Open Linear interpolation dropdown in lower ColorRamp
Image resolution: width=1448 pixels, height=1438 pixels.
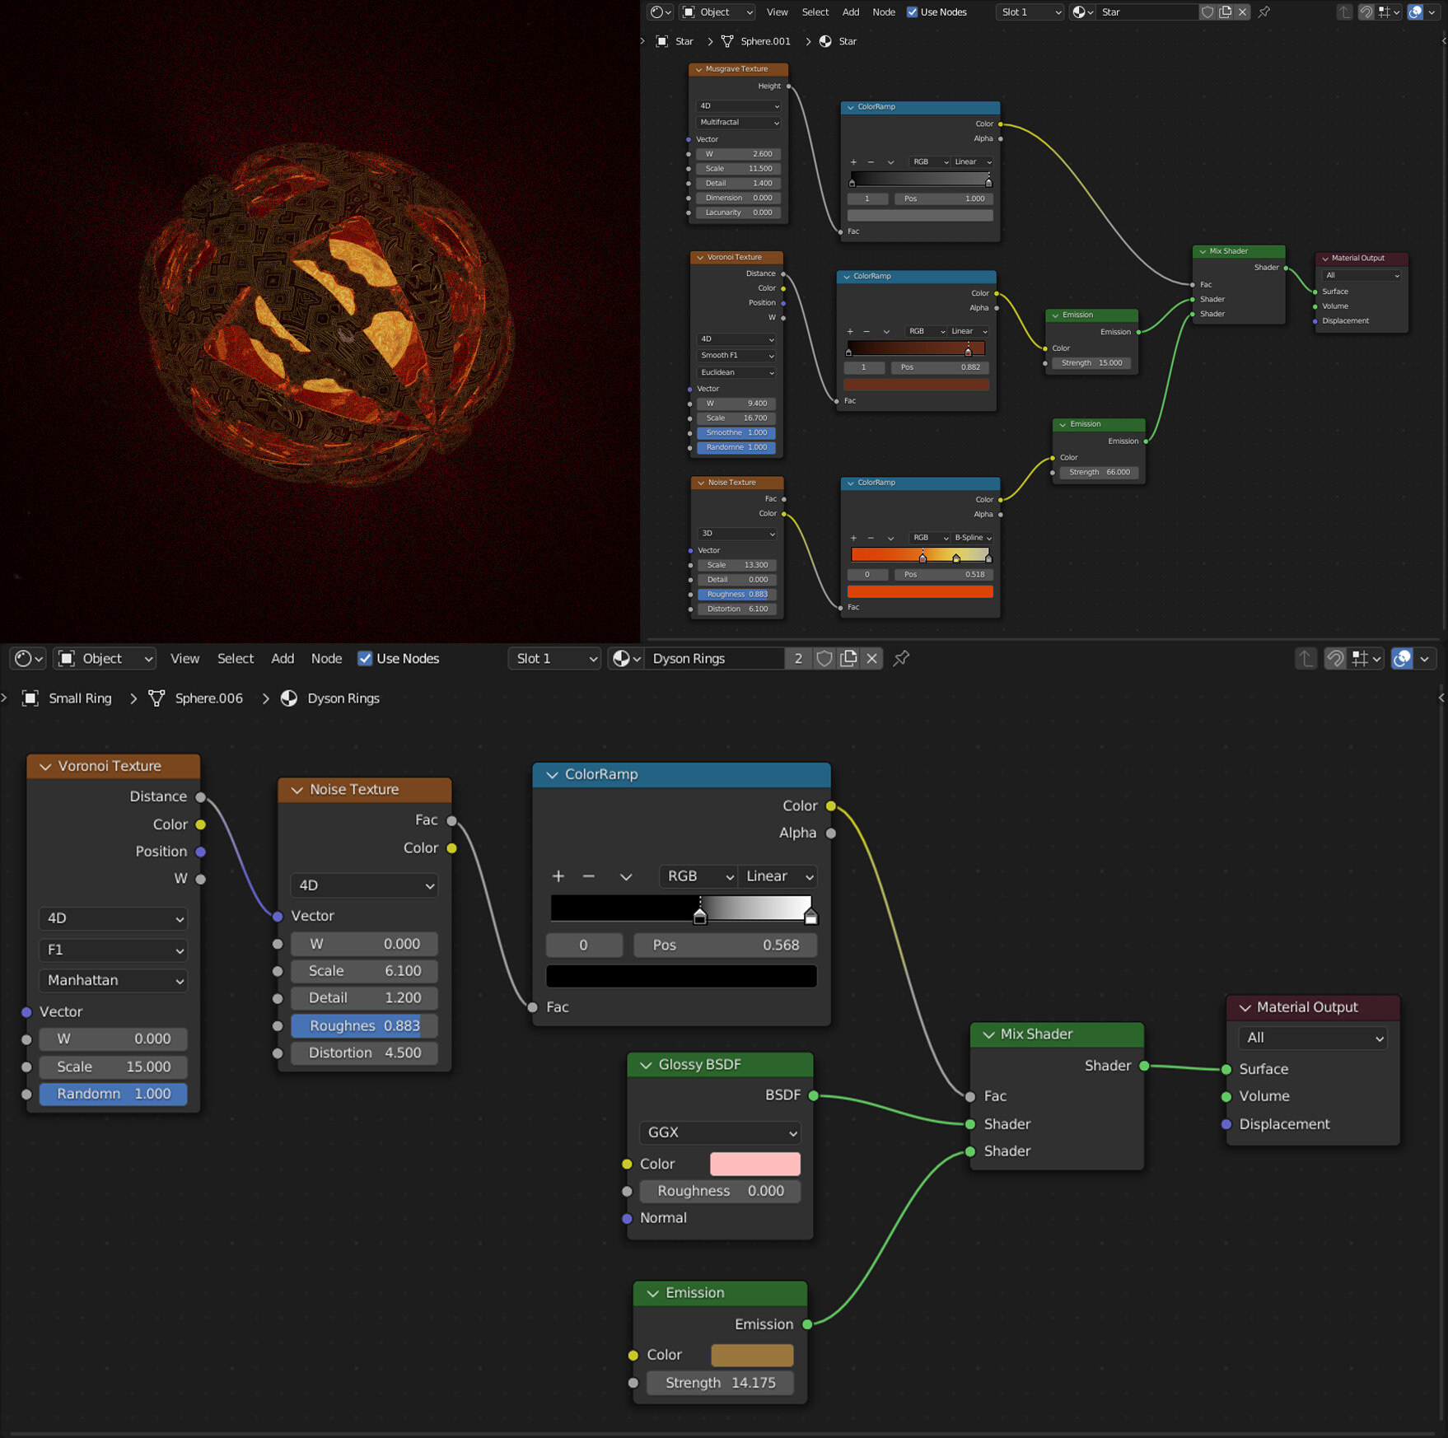coord(778,876)
